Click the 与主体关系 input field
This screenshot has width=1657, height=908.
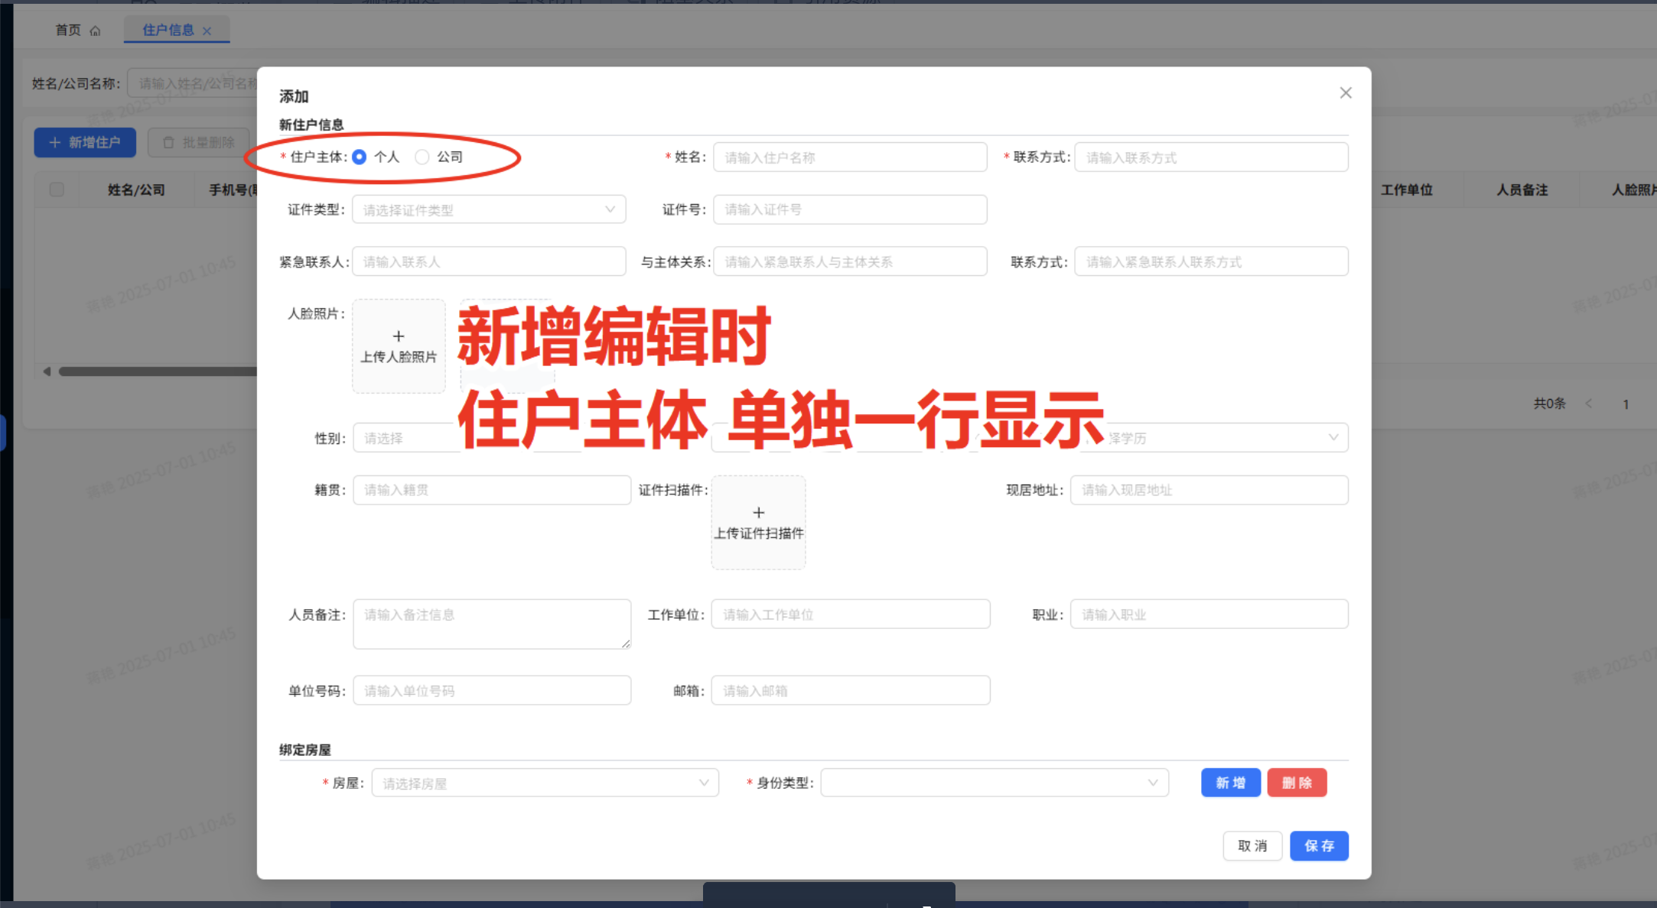[850, 261]
